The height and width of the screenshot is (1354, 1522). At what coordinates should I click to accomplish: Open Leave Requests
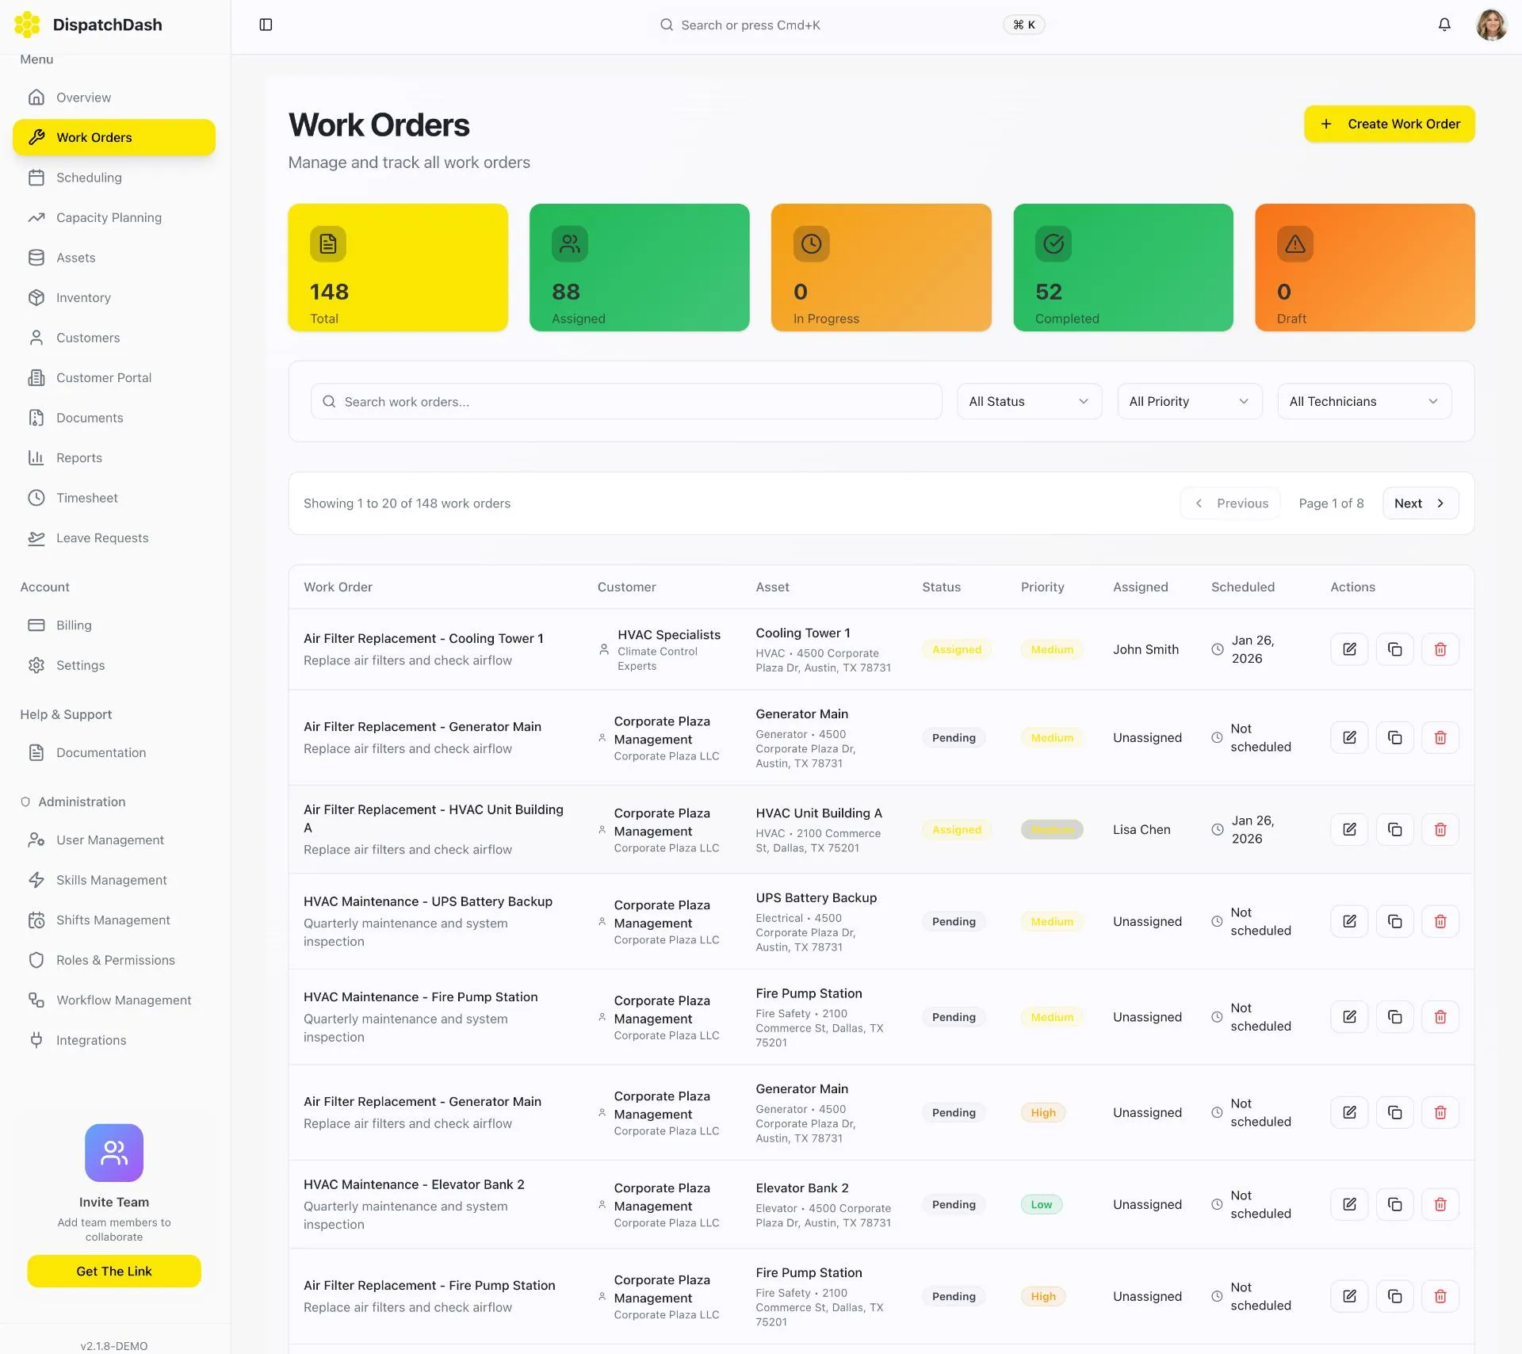click(x=114, y=537)
